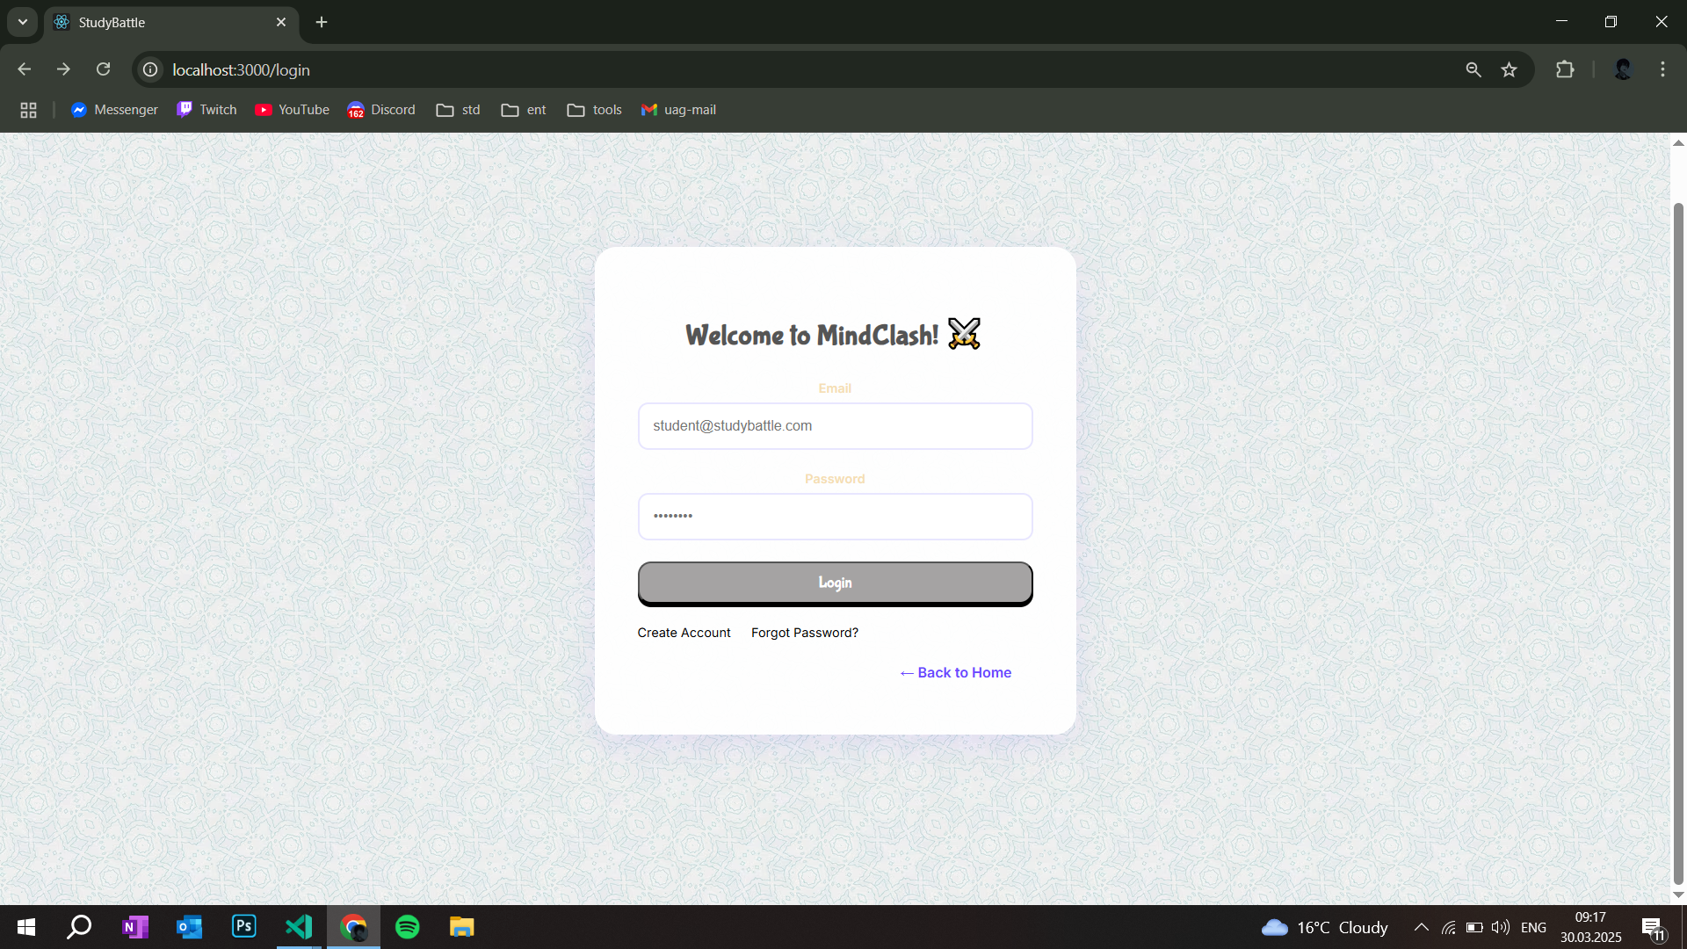The image size is (1687, 949).
Task: Focus the Email input field
Action: coord(835,426)
